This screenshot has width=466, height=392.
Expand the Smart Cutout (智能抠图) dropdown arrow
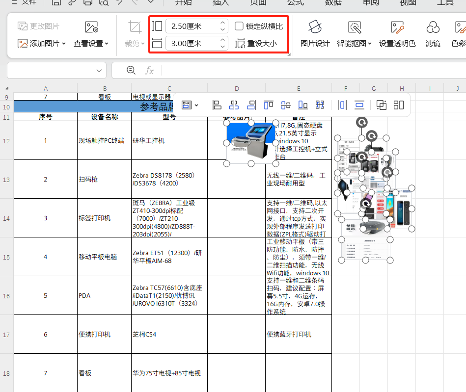click(x=370, y=44)
